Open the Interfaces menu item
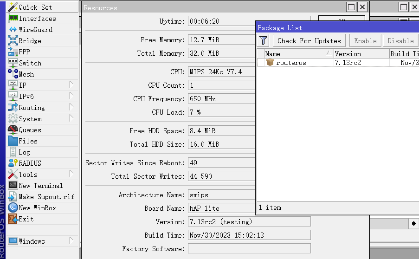419x259 pixels. (x=37, y=19)
